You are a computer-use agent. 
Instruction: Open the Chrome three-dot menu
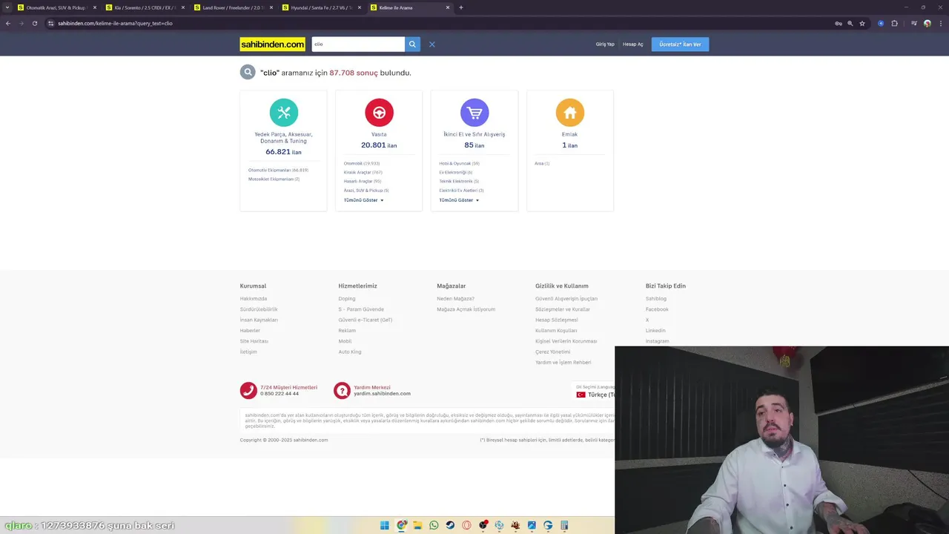tap(940, 23)
